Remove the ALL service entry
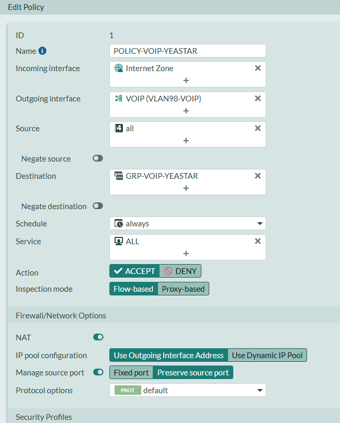This screenshot has width=340, height=423. click(x=257, y=242)
